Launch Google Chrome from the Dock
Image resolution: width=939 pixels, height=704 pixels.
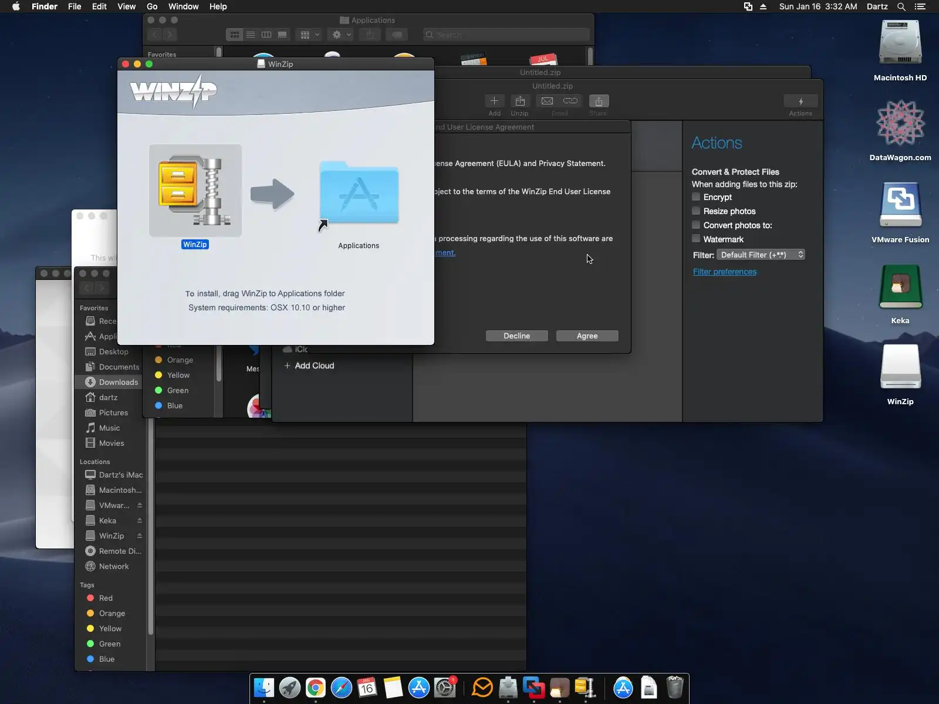pos(316,688)
